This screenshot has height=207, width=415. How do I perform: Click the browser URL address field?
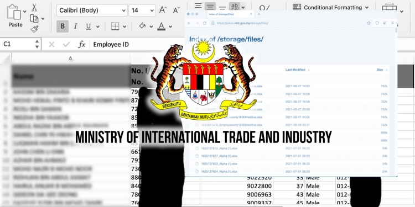[x=291, y=23]
